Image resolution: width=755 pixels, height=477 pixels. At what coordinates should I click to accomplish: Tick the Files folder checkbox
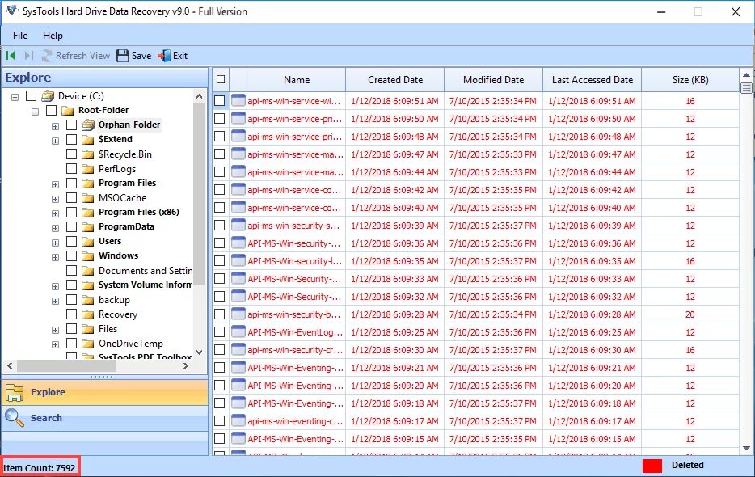pyautogui.click(x=71, y=328)
